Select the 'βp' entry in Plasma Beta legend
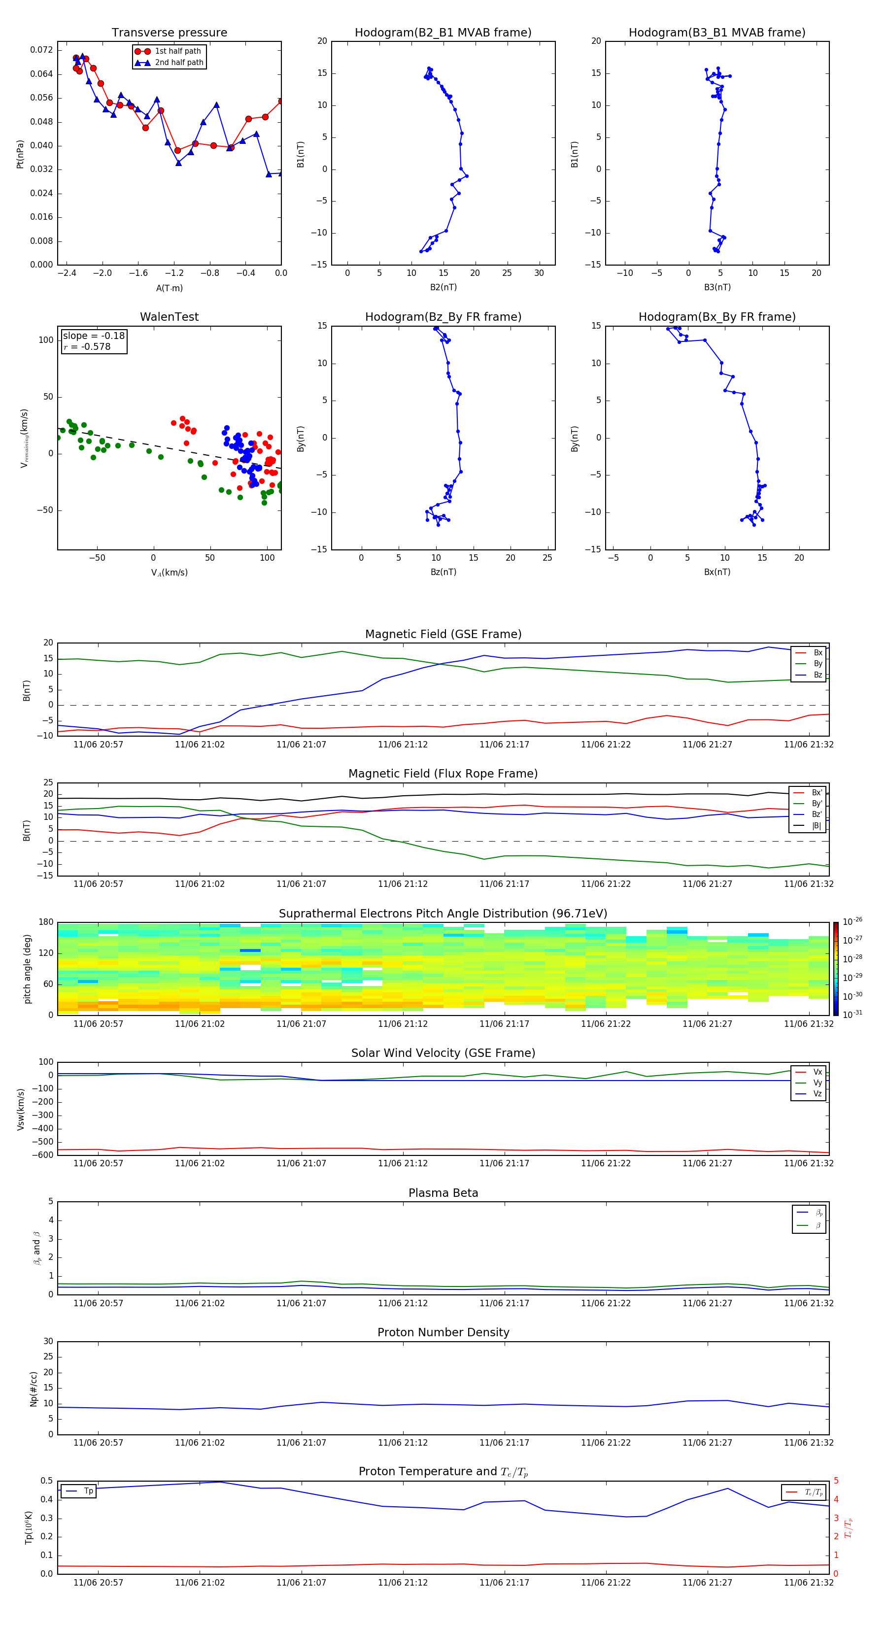Image resolution: width=887 pixels, height=1626 pixels. click(x=809, y=1213)
